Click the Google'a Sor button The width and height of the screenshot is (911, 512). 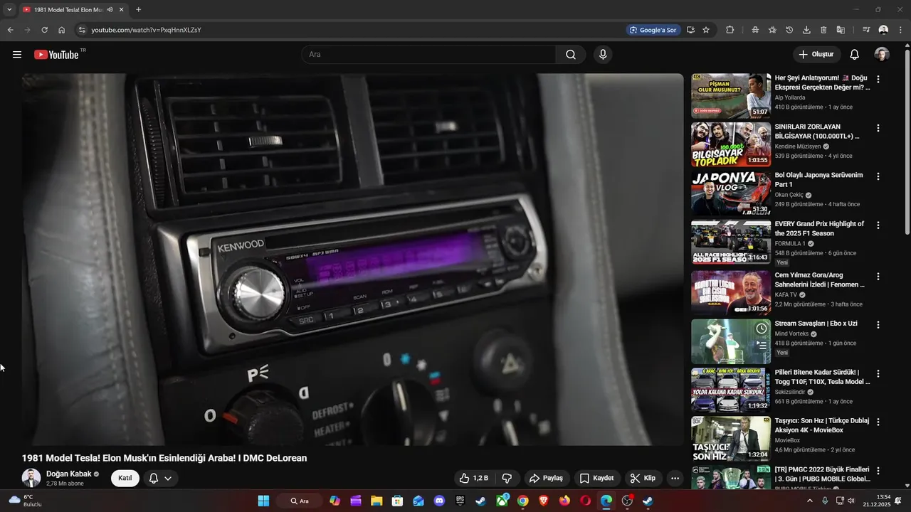(x=653, y=30)
